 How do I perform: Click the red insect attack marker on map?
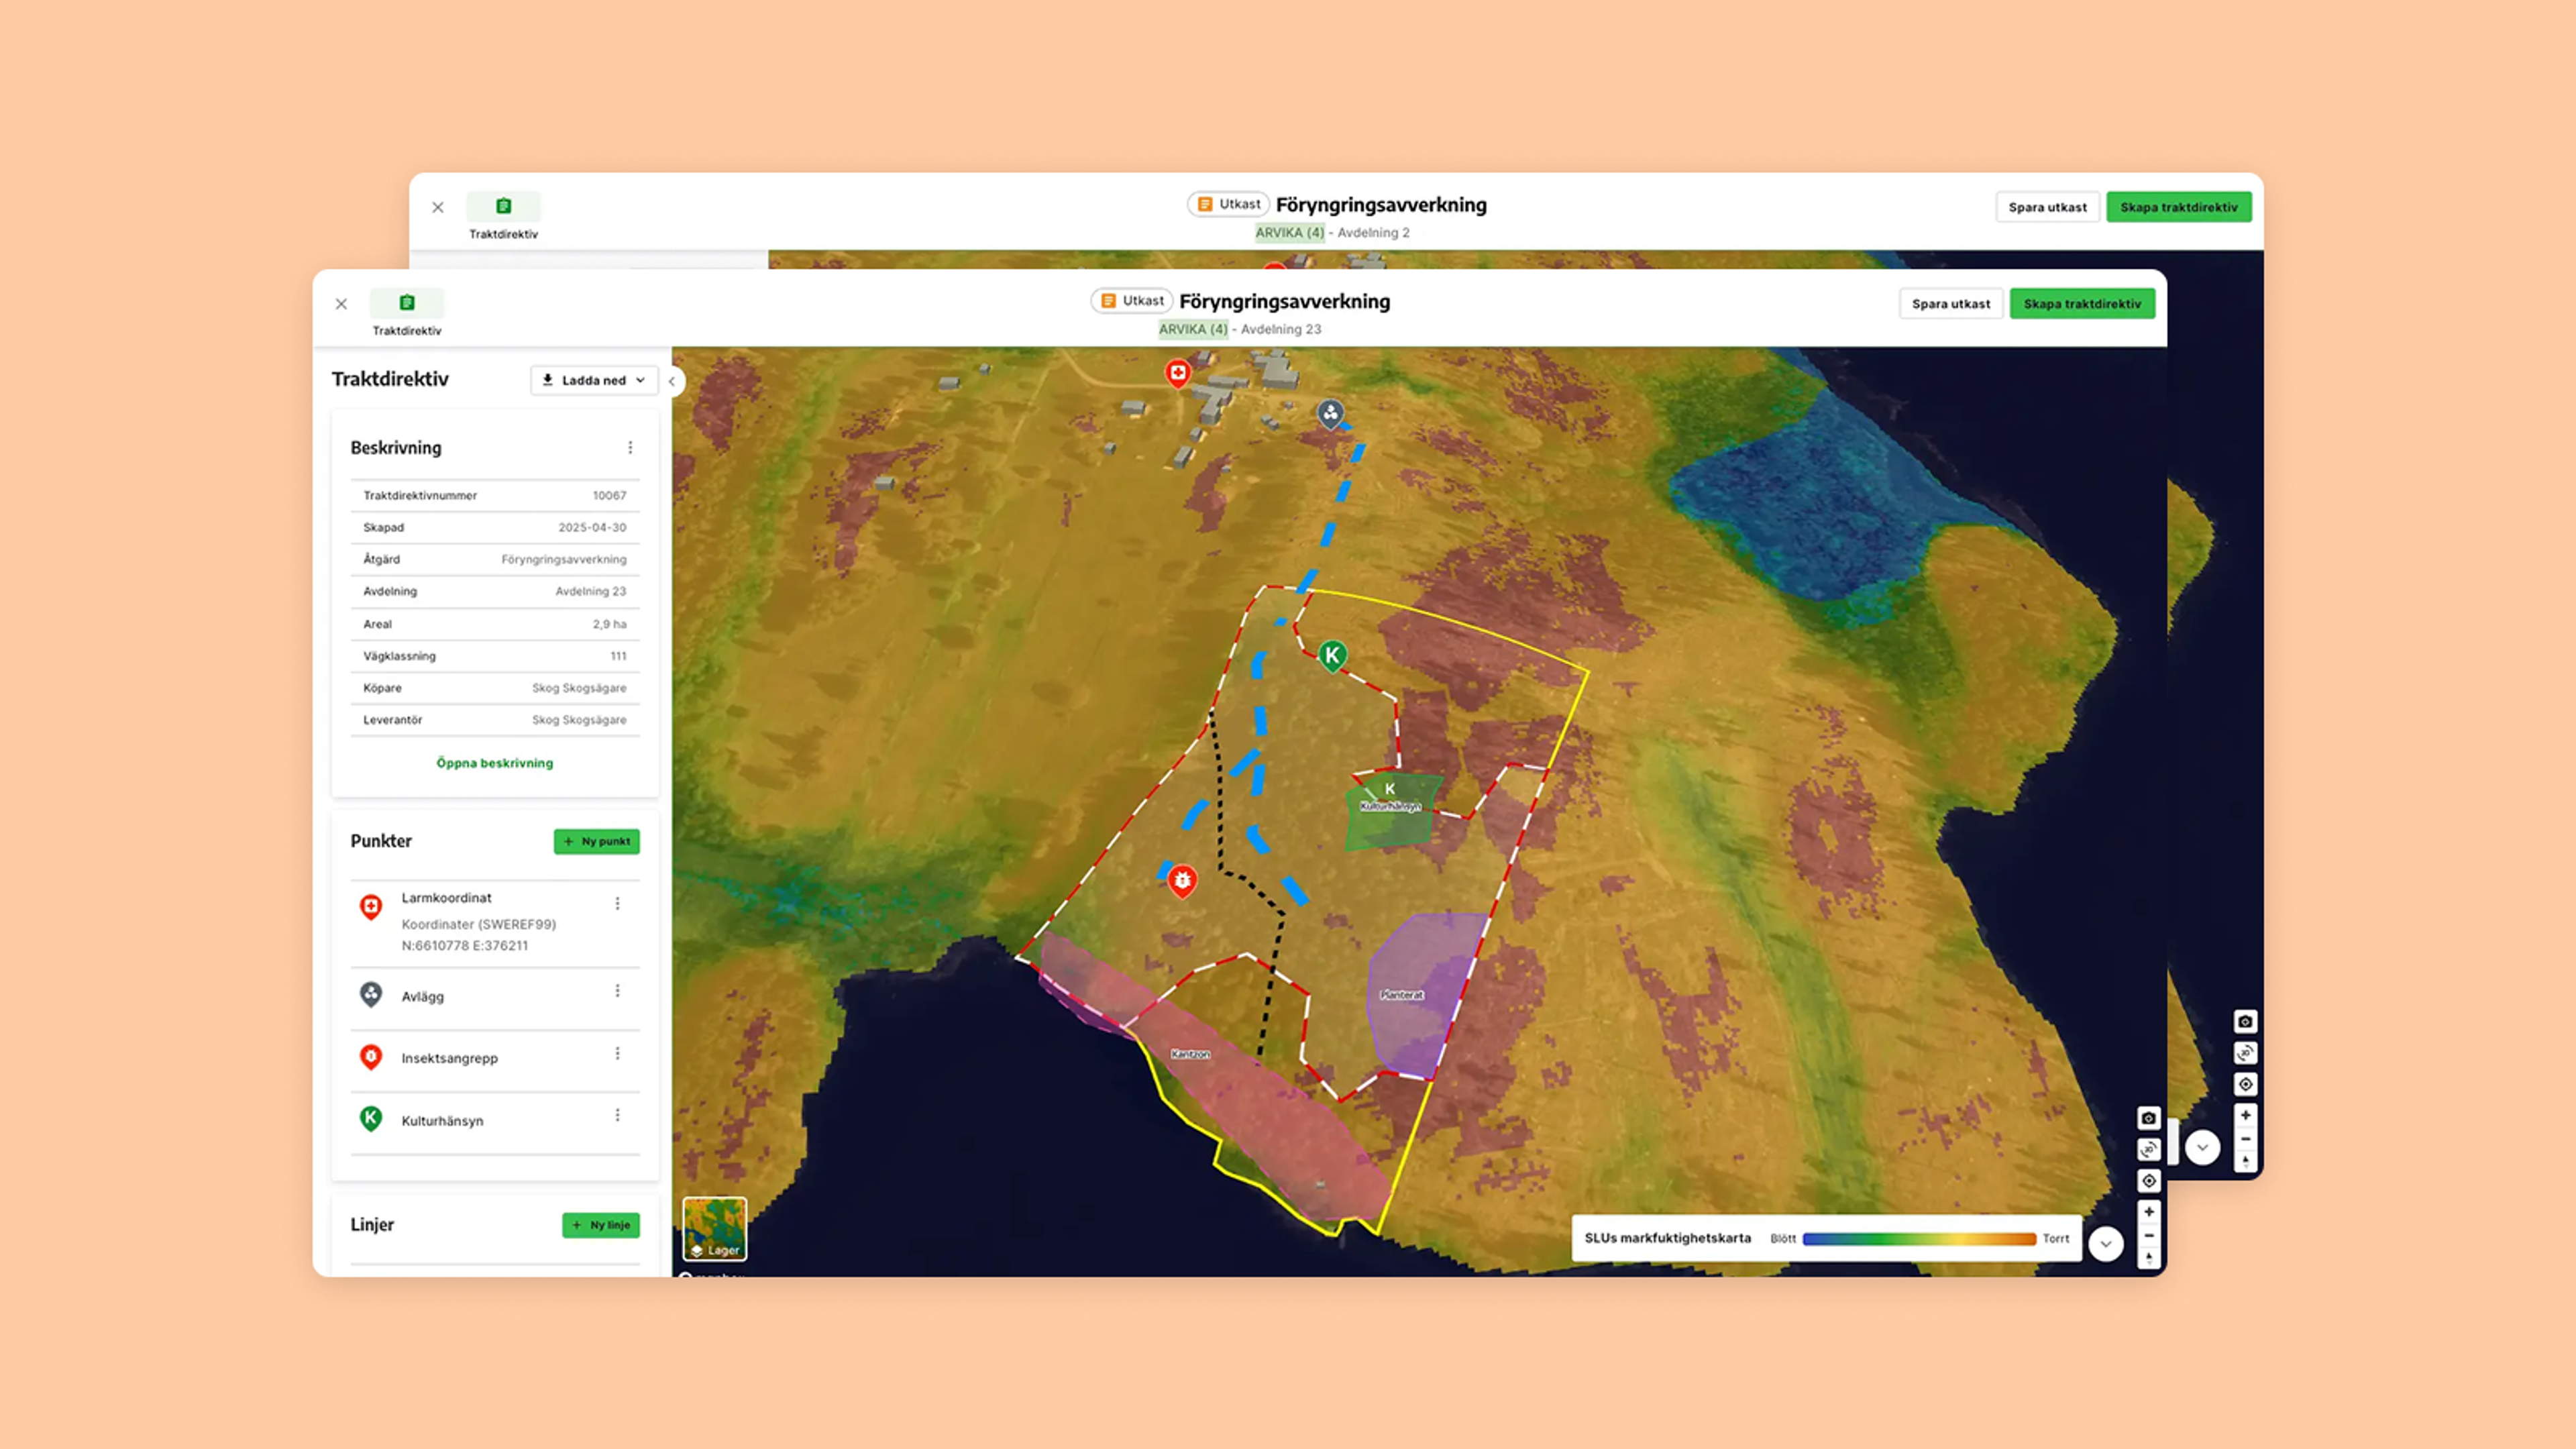(1182, 880)
